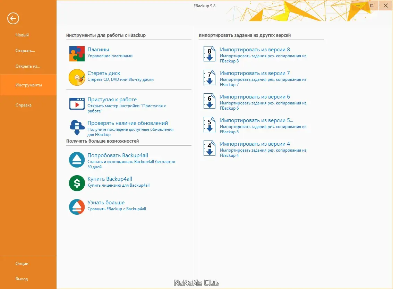Click the cloud download updates icon
This screenshot has width=393, height=289.
(x=77, y=127)
